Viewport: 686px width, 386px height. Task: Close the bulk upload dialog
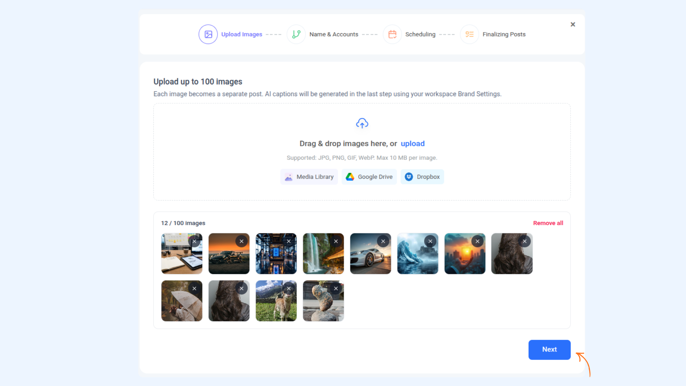click(x=573, y=24)
